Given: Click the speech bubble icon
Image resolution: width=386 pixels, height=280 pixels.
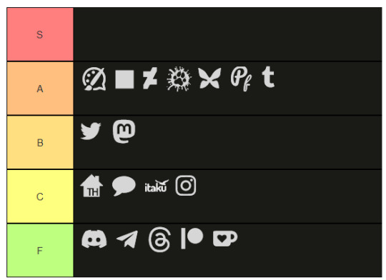Looking at the screenshot, I should pyautogui.click(x=124, y=186).
